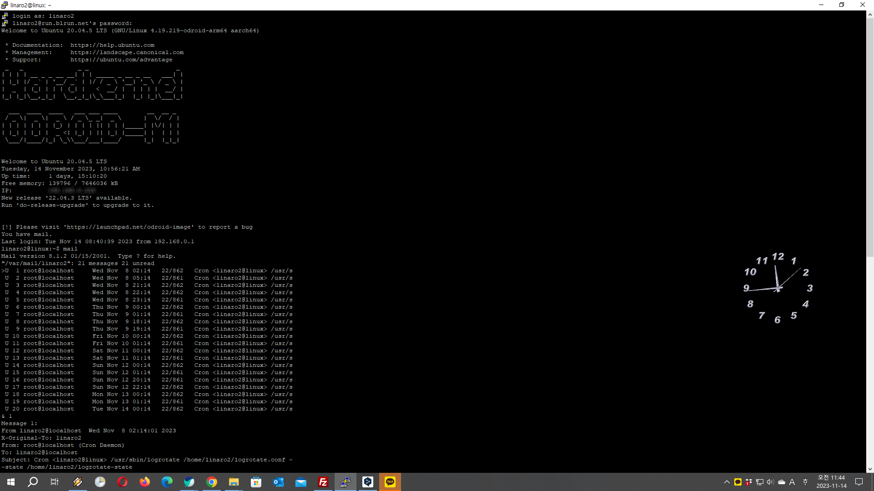Click 'Message 1:' line in terminal
The width and height of the screenshot is (874, 491).
[19, 423]
